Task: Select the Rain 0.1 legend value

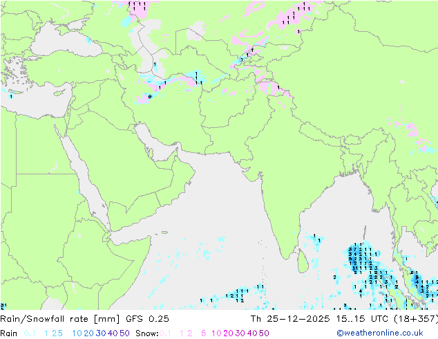Action: click(x=30, y=333)
